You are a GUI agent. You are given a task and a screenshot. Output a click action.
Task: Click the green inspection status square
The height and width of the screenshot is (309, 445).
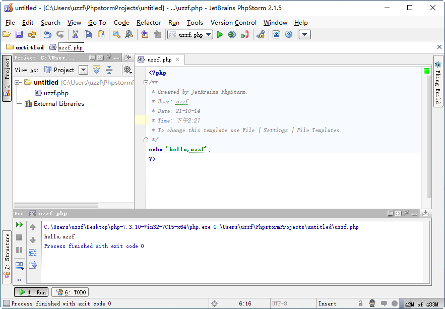click(x=426, y=71)
